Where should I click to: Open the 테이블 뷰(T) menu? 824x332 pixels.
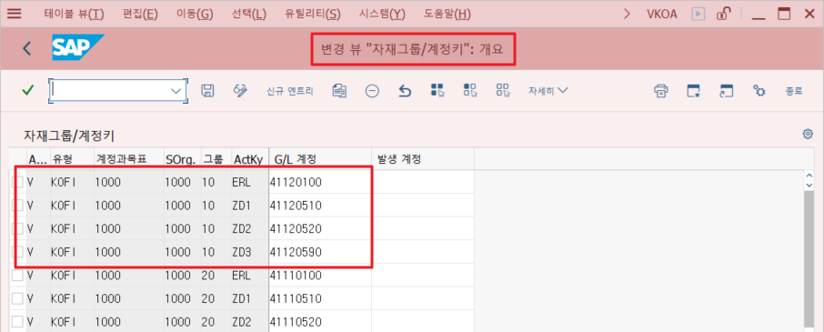pos(74,15)
